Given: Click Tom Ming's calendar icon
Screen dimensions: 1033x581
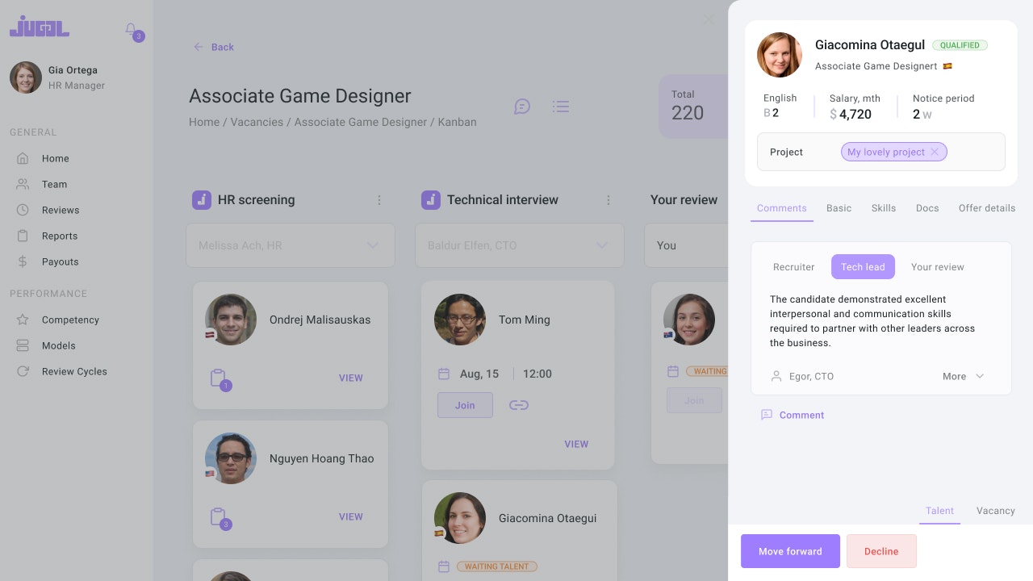Looking at the screenshot, I should point(443,374).
